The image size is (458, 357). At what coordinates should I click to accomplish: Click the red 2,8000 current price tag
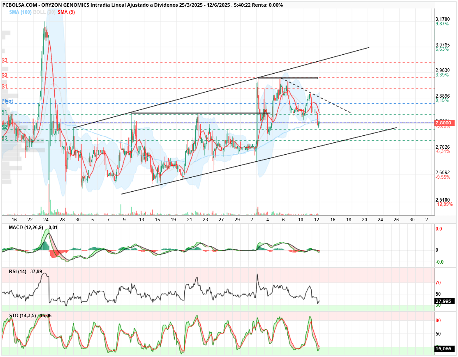tap(445, 123)
